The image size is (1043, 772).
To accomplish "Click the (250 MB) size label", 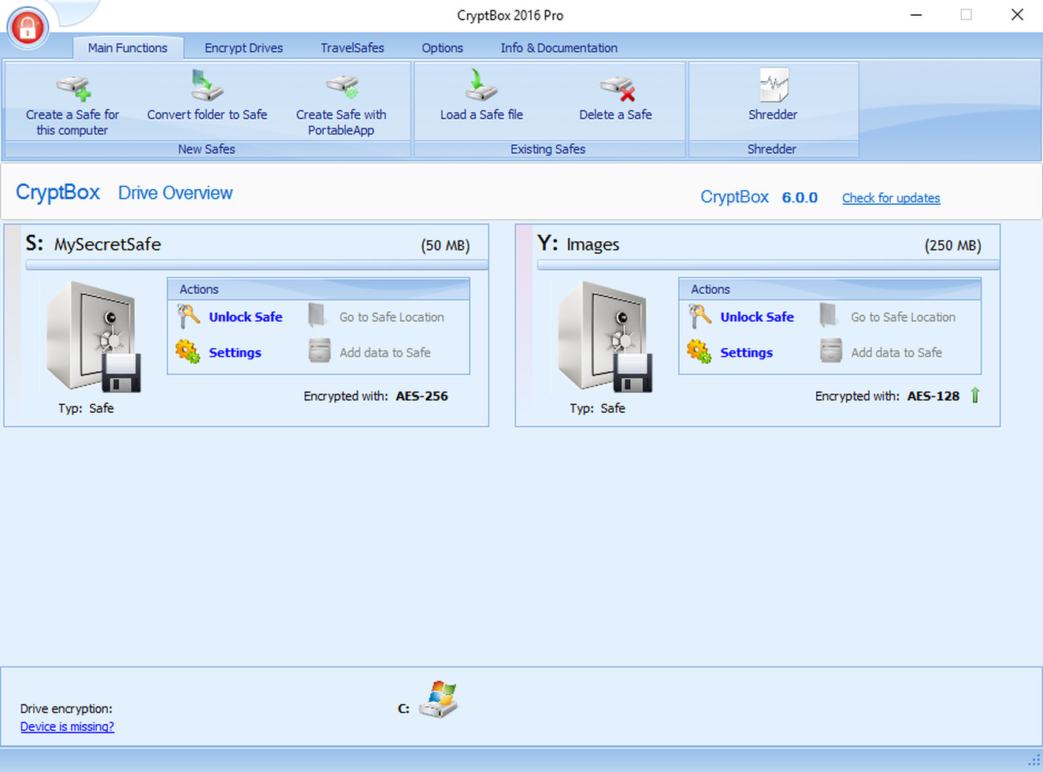I will 952,245.
